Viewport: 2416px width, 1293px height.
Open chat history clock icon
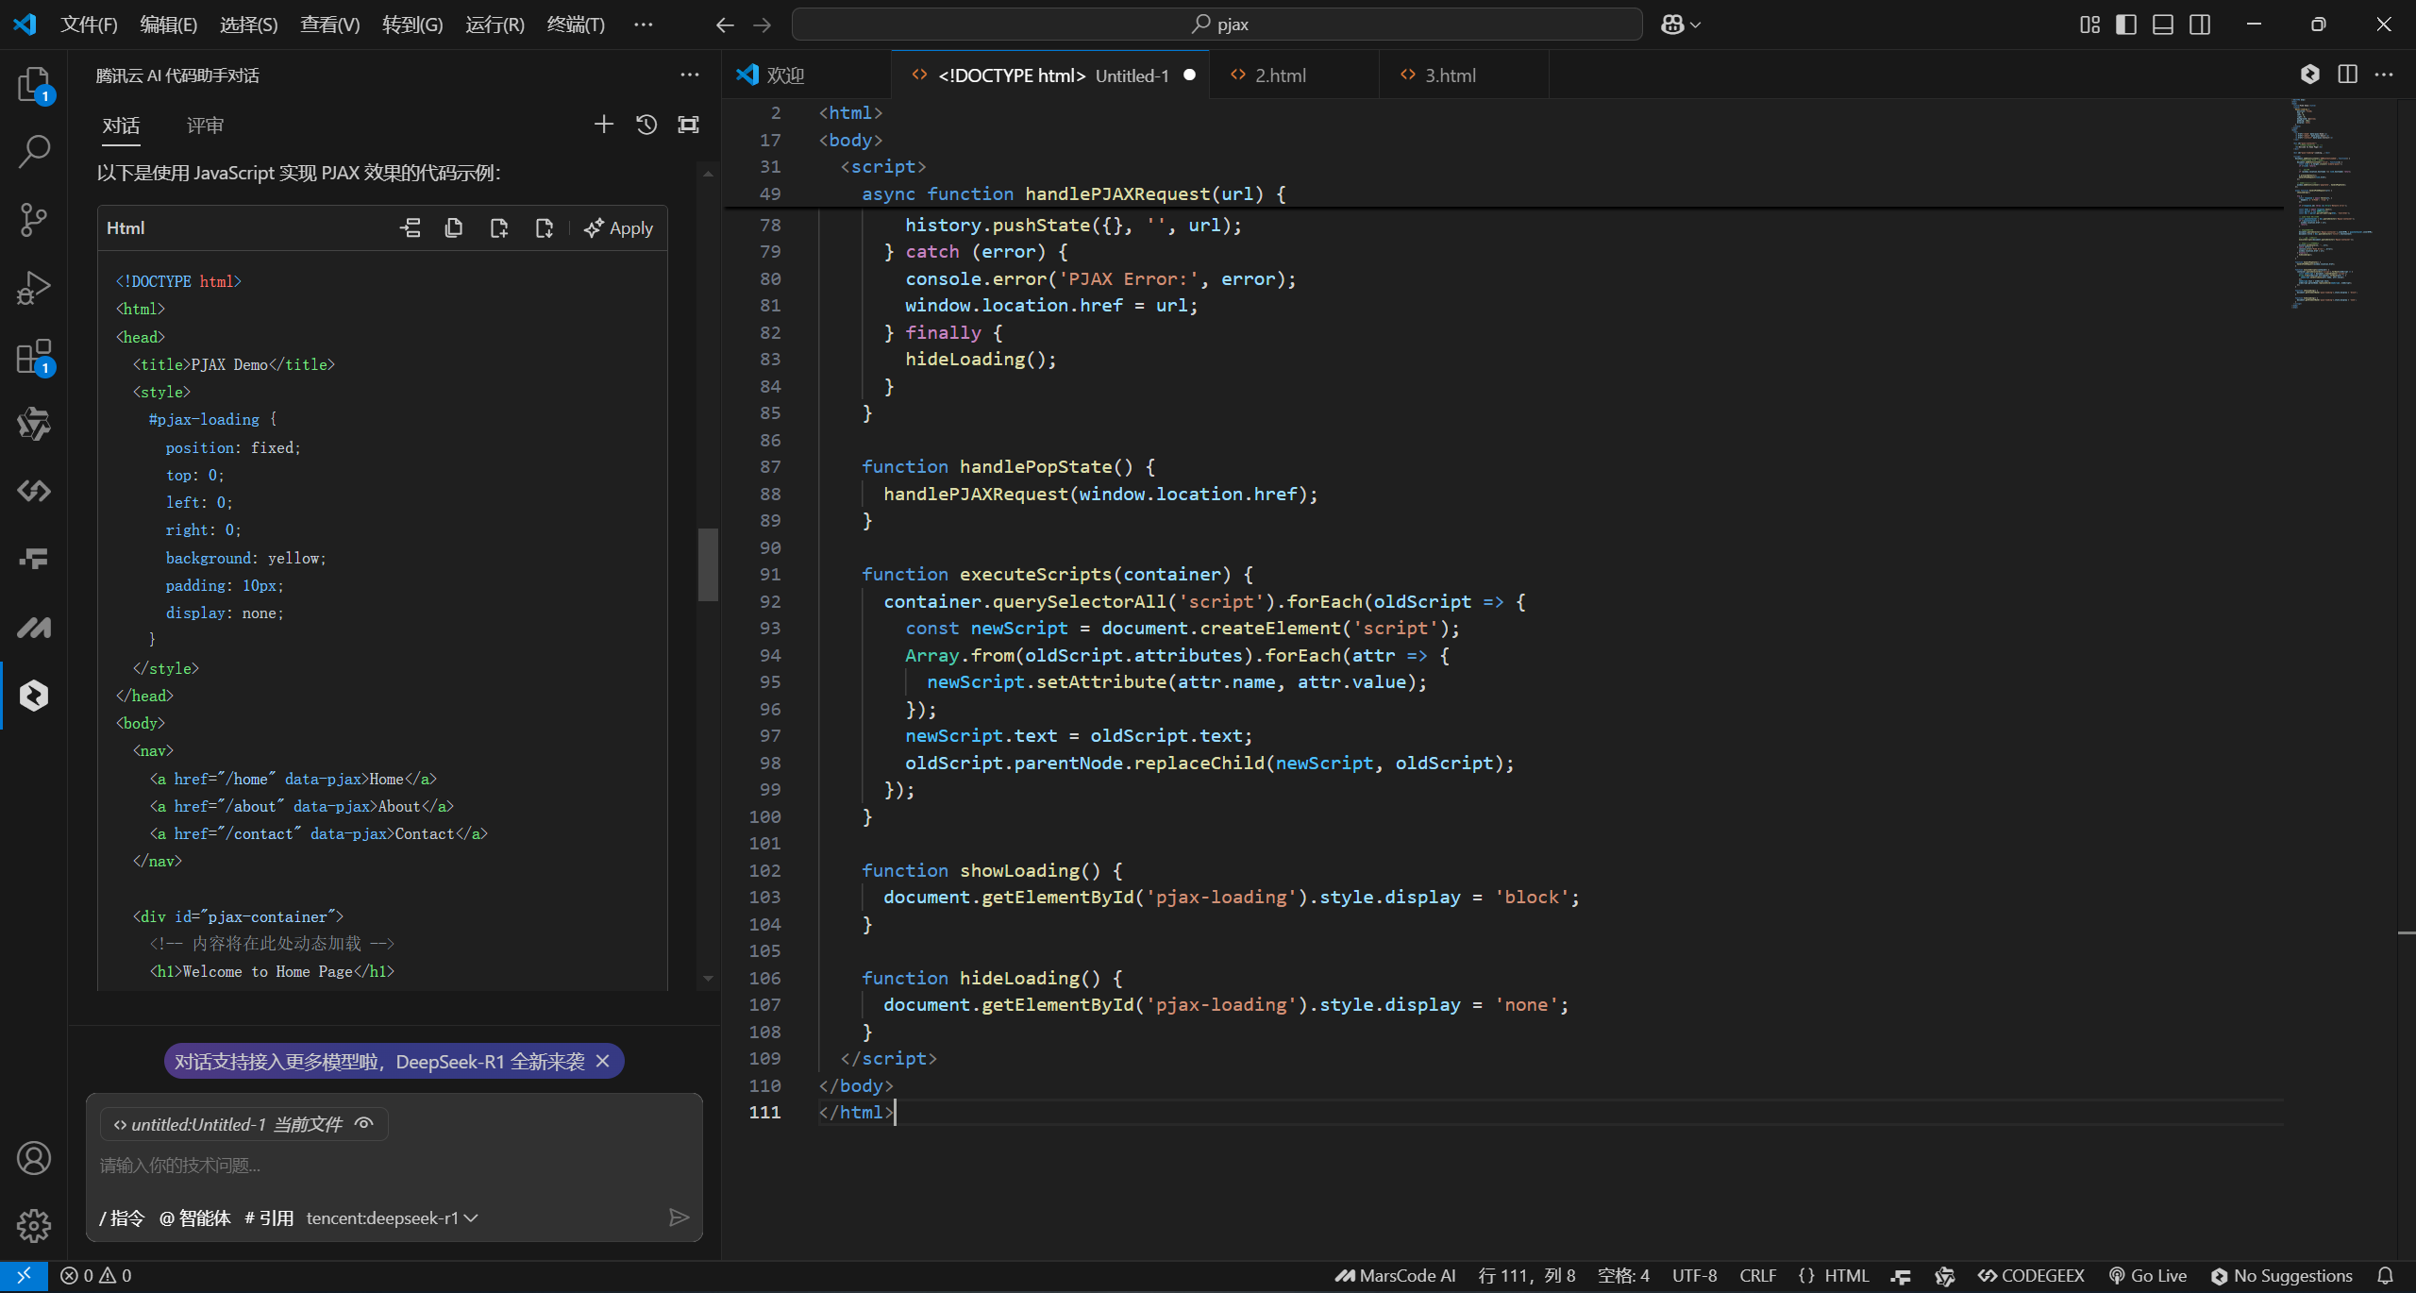(646, 125)
